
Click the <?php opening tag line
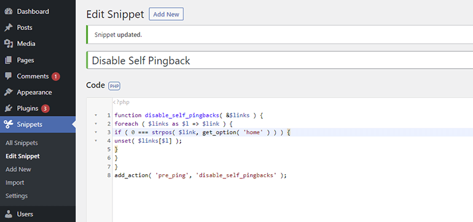pos(121,102)
